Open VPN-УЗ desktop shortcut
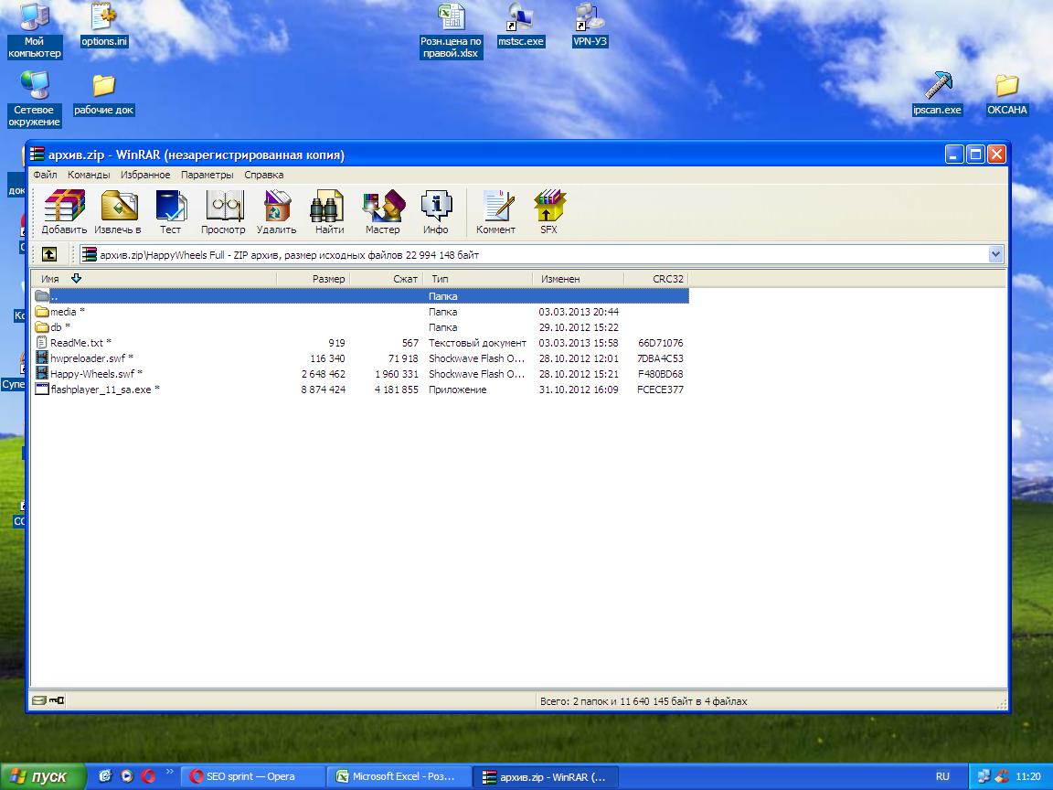The image size is (1053, 790). click(x=590, y=26)
